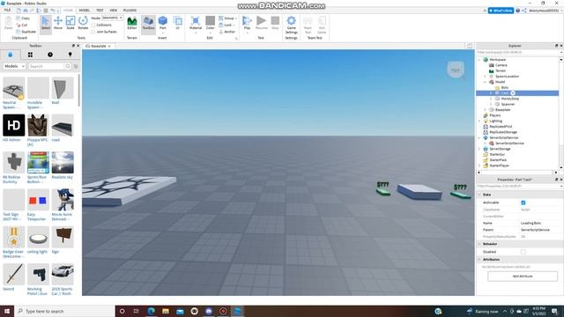564x317 pixels.
Task: Open the UI insert tool
Action: click(x=177, y=24)
